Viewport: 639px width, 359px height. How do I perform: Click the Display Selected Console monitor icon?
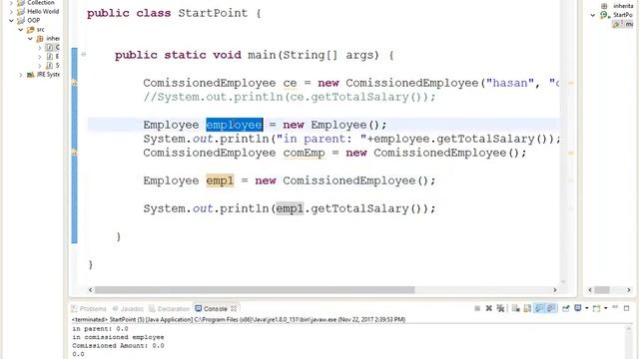[578, 308]
